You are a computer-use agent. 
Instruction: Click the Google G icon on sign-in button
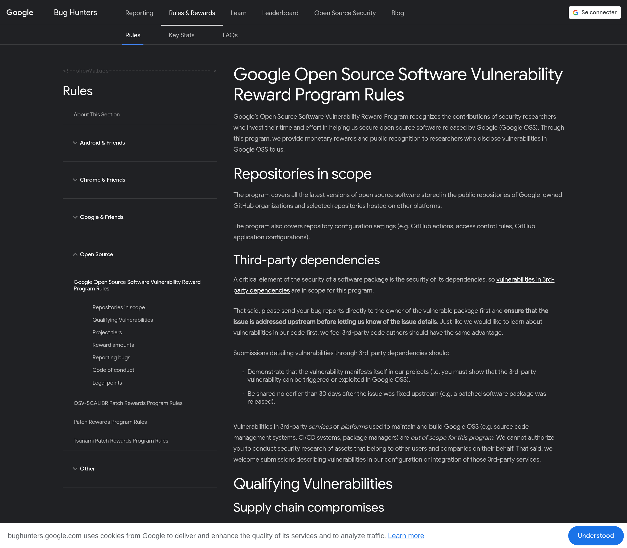[576, 13]
